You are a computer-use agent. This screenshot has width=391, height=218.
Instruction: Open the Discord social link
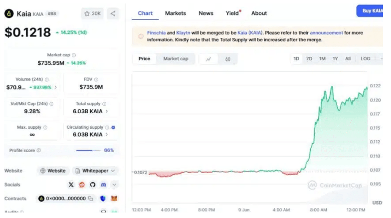coord(103,185)
